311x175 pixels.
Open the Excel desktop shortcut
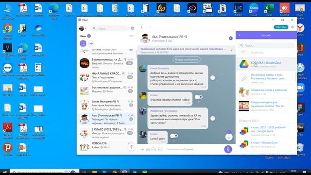click(269, 10)
